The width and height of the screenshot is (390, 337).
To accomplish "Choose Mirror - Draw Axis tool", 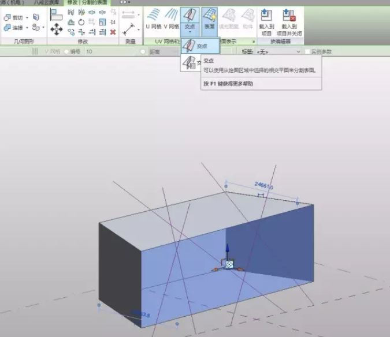I will tap(81, 12).
